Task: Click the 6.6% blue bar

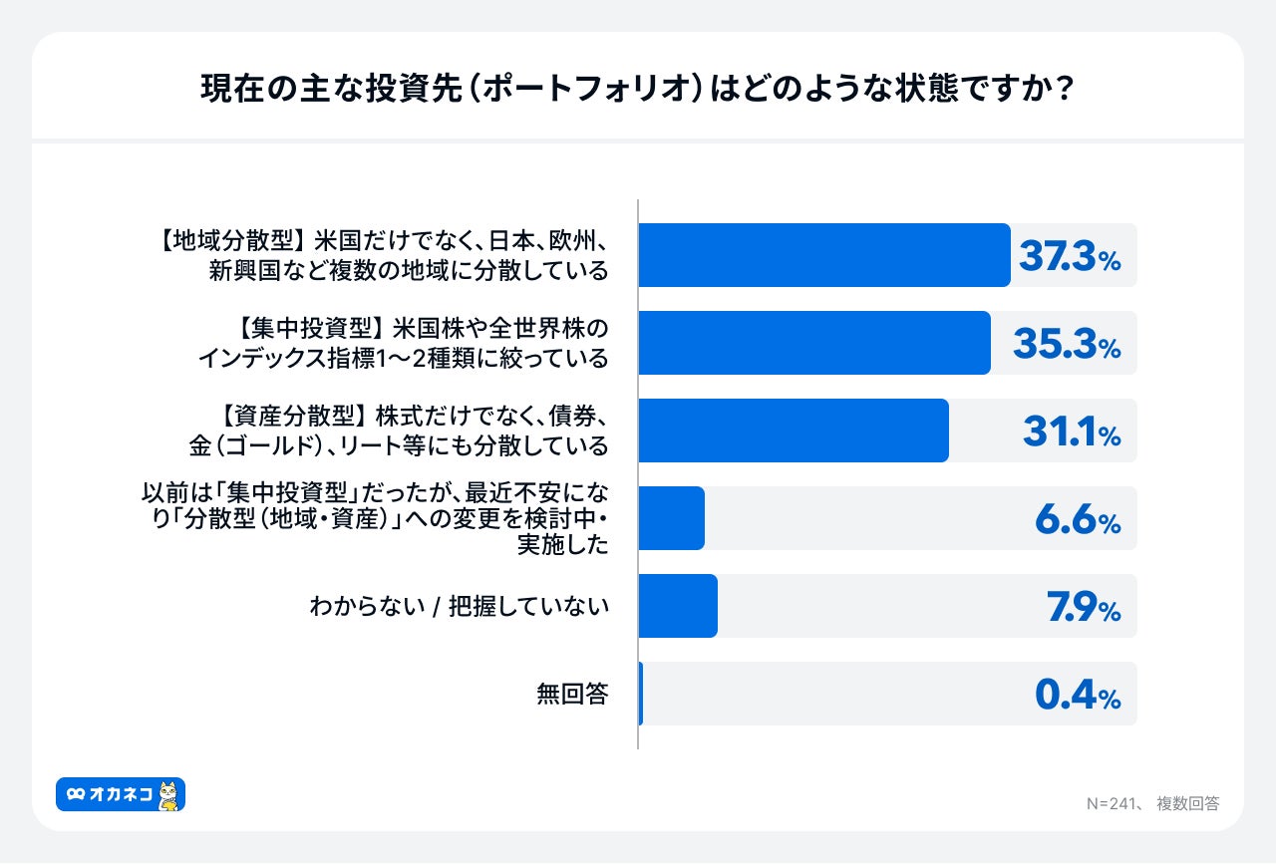Action: point(672,518)
